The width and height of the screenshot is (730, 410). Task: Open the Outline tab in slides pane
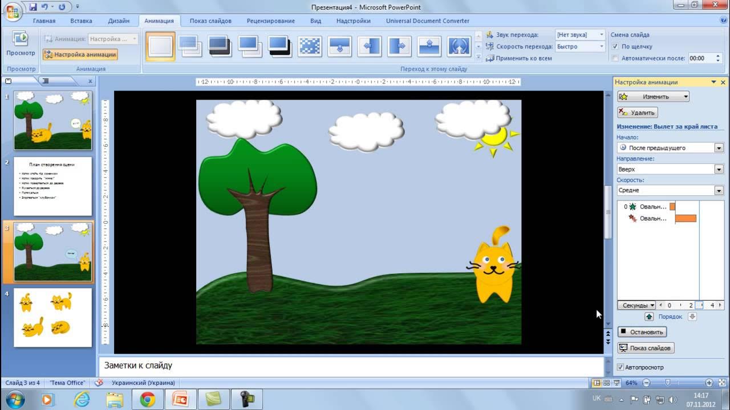pos(46,81)
